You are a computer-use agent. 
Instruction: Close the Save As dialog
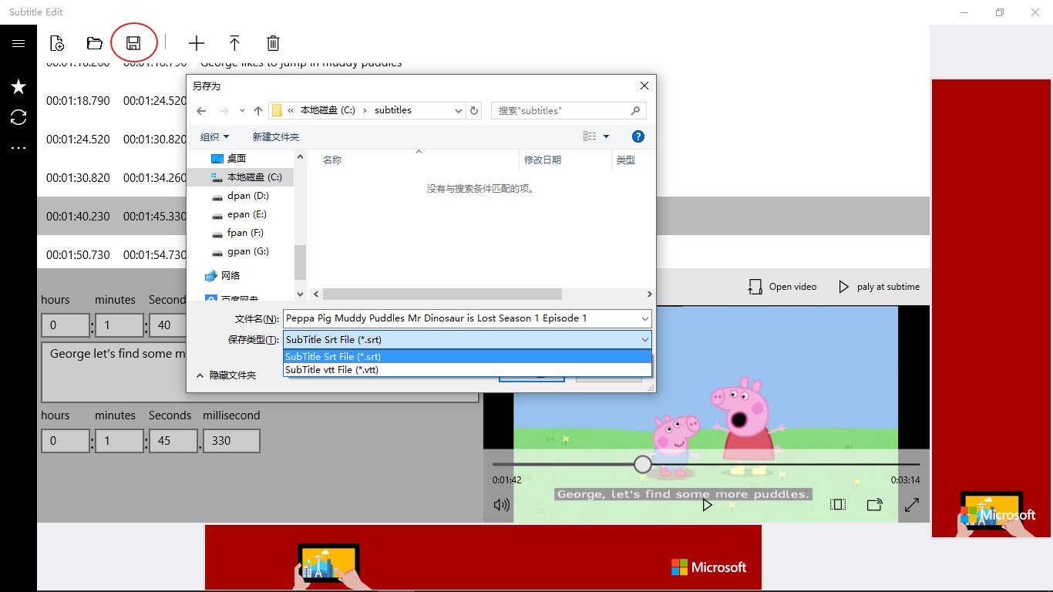click(x=644, y=86)
